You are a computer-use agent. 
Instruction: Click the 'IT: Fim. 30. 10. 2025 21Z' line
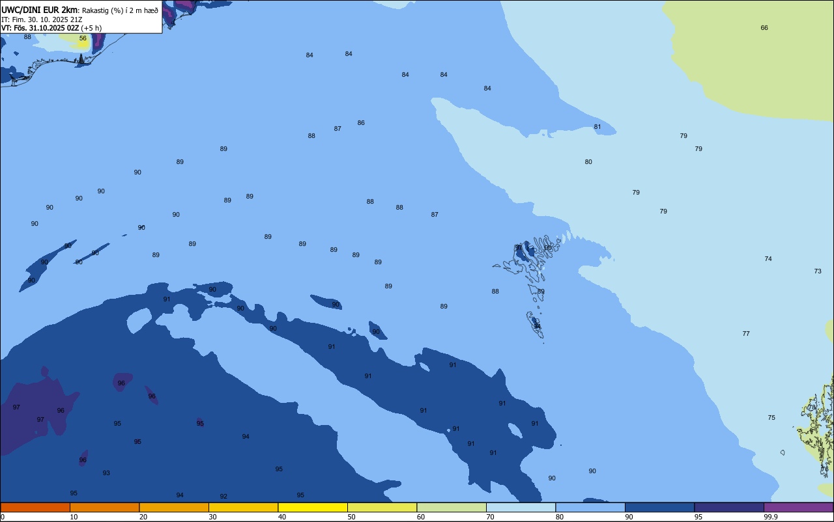pos(42,20)
